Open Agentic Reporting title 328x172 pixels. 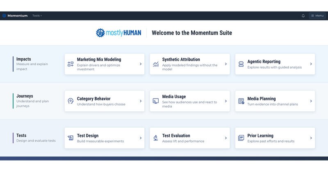tap(264, 62)
